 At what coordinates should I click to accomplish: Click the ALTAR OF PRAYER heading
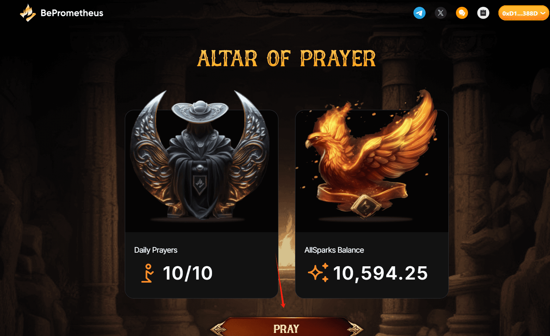(x=287, y=59)
